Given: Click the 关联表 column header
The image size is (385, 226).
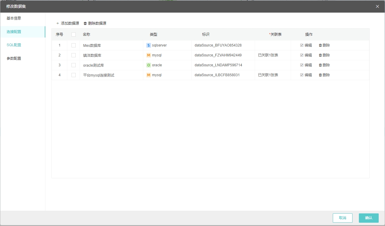Looking at the screenshot, I should (x=276, y=35).
